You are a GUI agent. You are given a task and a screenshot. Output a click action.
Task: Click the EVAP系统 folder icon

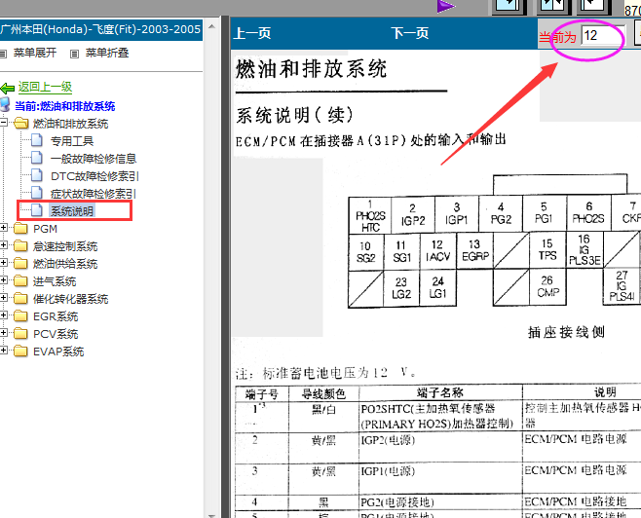[x=20, y=351]
